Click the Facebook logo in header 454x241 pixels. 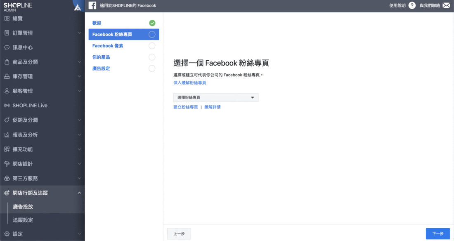(92, 5)
